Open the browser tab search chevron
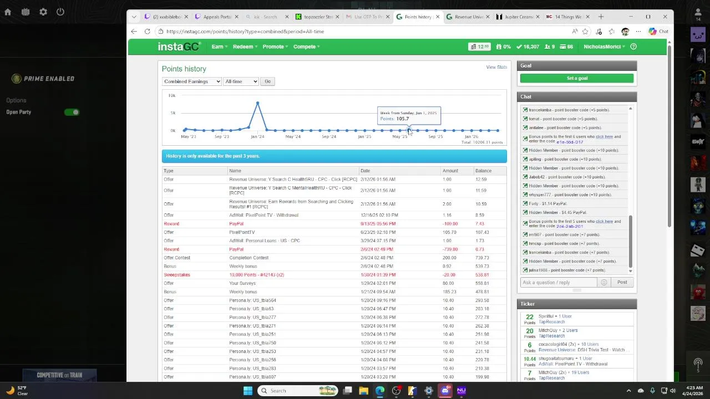Image resolution: width=710 pixels, height=399 pixels. click(134, 17)
